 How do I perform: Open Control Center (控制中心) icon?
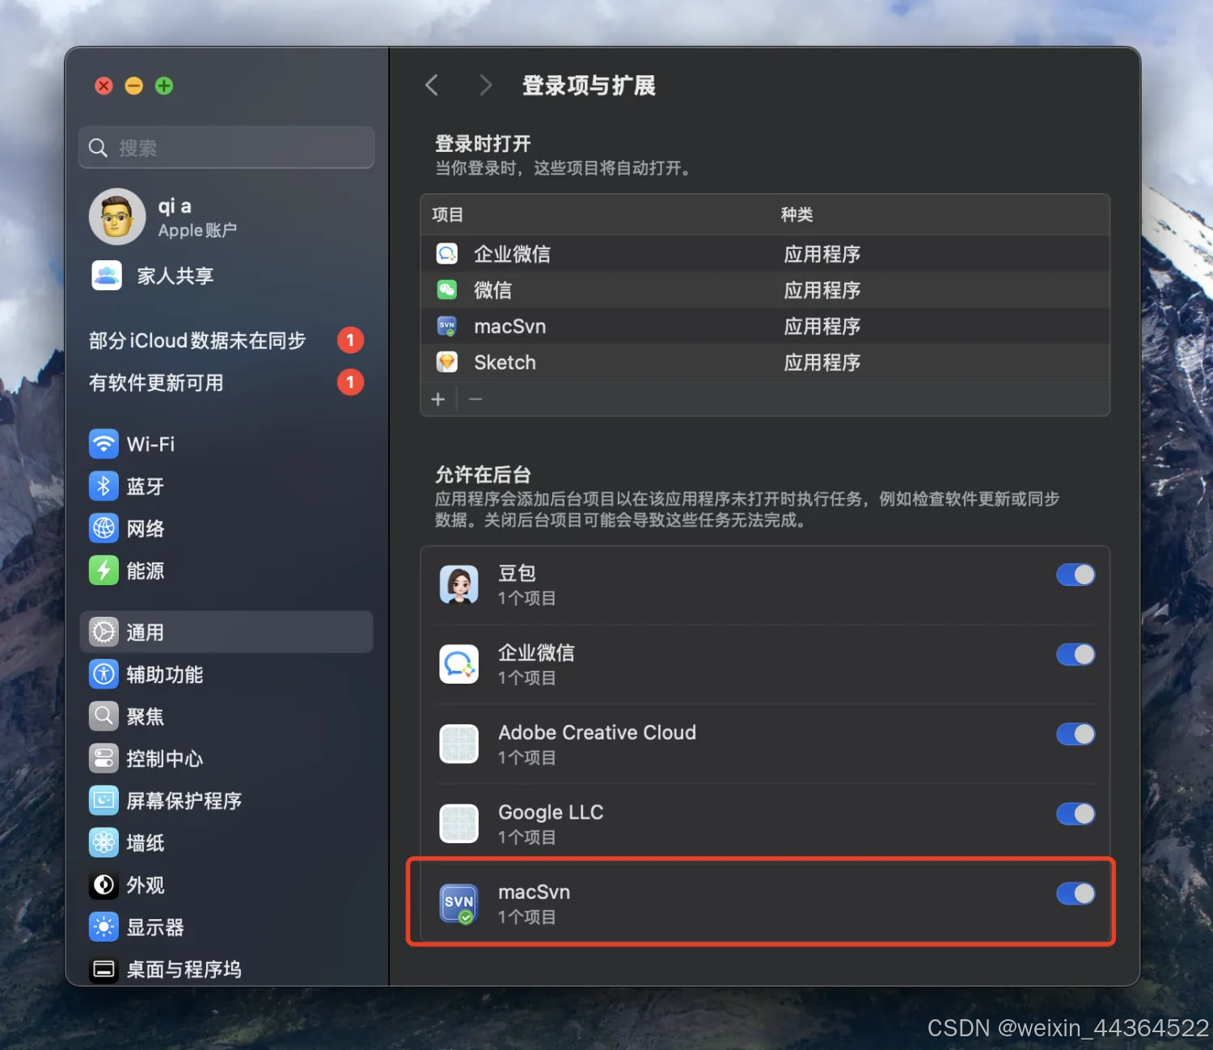pyautogui.click(x=104, y=758)
